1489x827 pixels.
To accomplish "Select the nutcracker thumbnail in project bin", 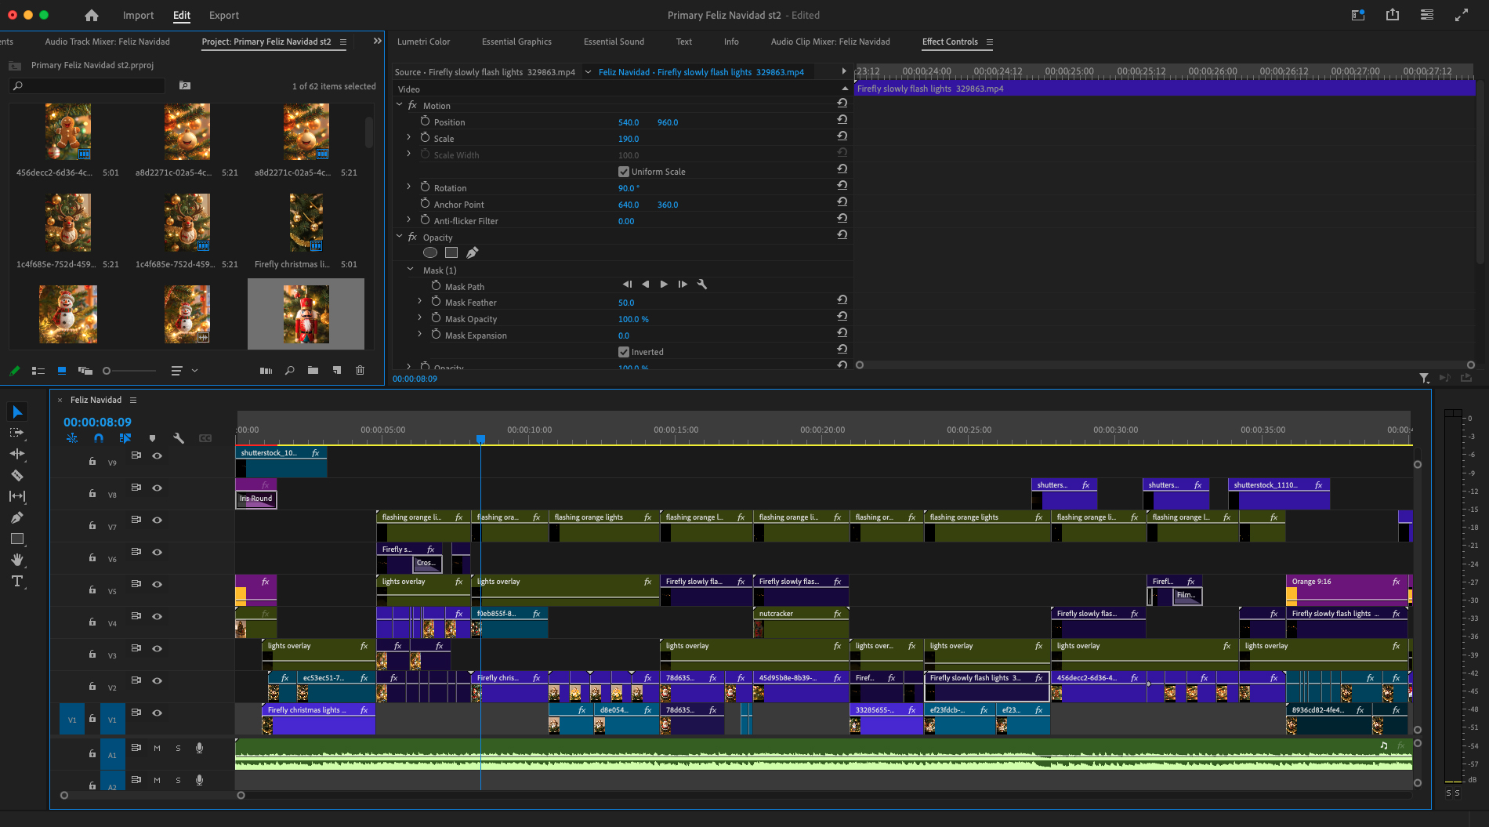I will [x=306, y=314].
